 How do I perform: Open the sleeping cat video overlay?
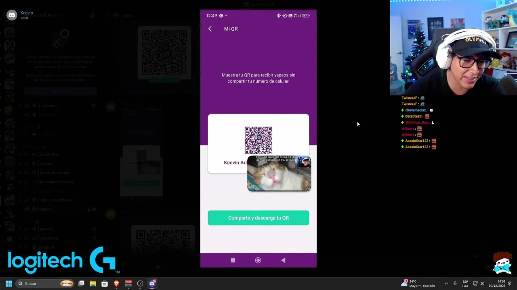[279, 174]
